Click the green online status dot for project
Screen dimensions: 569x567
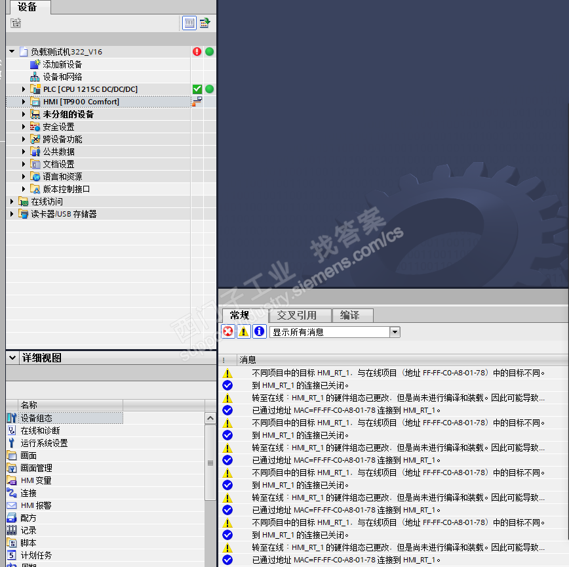(209, 52)
